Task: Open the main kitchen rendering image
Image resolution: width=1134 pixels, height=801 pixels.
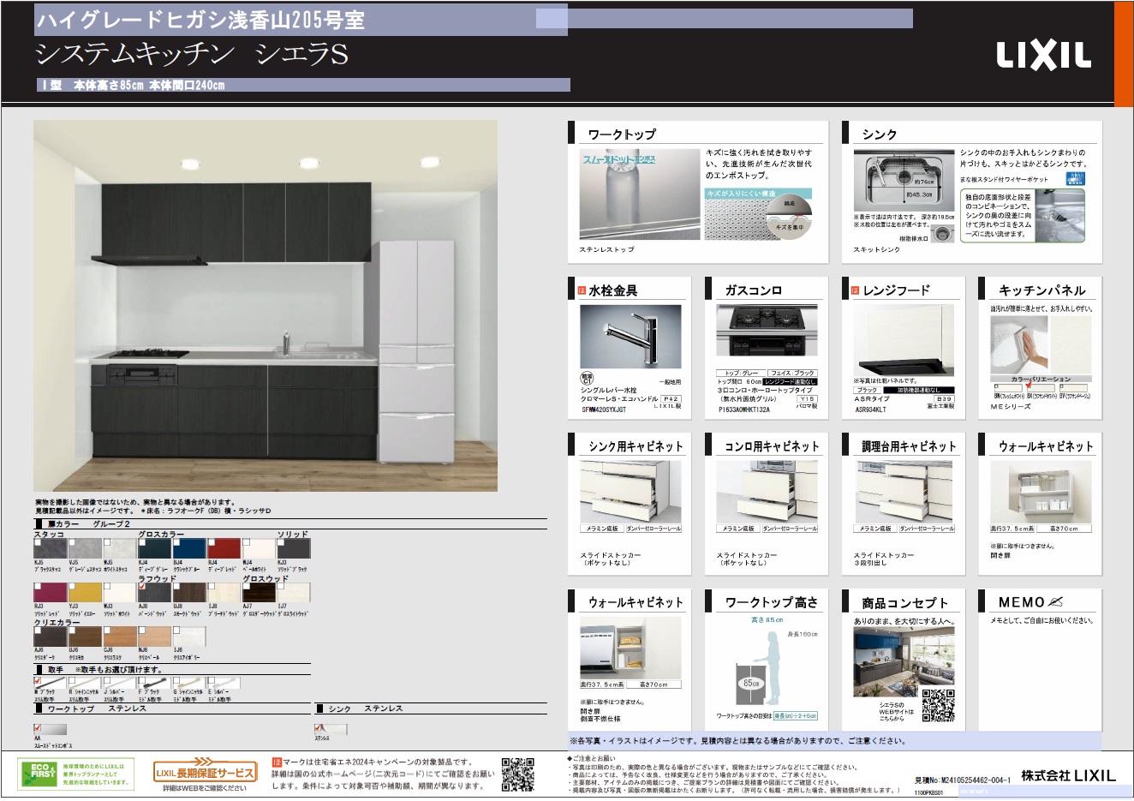Action: tap(266, 306)
